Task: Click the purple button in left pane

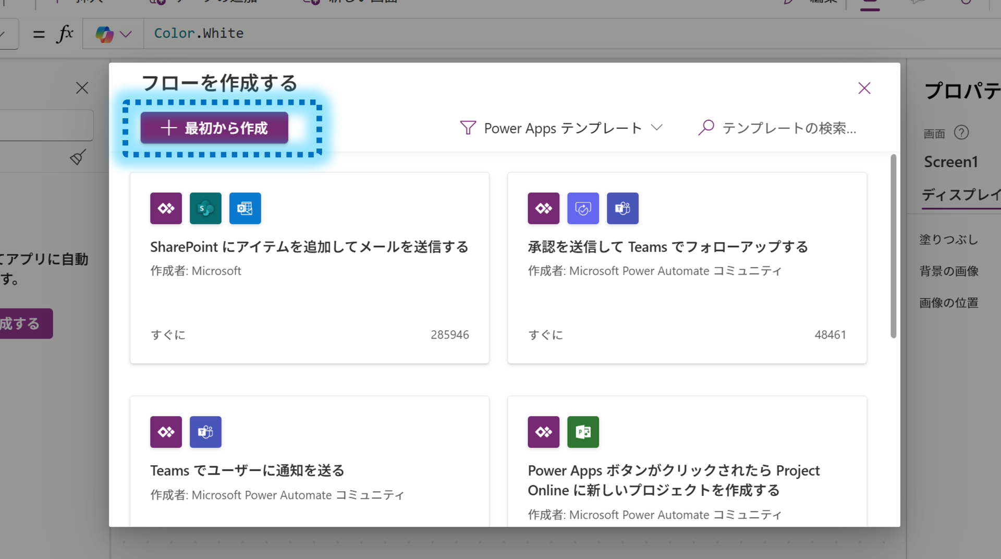Action: click(26, 324)
